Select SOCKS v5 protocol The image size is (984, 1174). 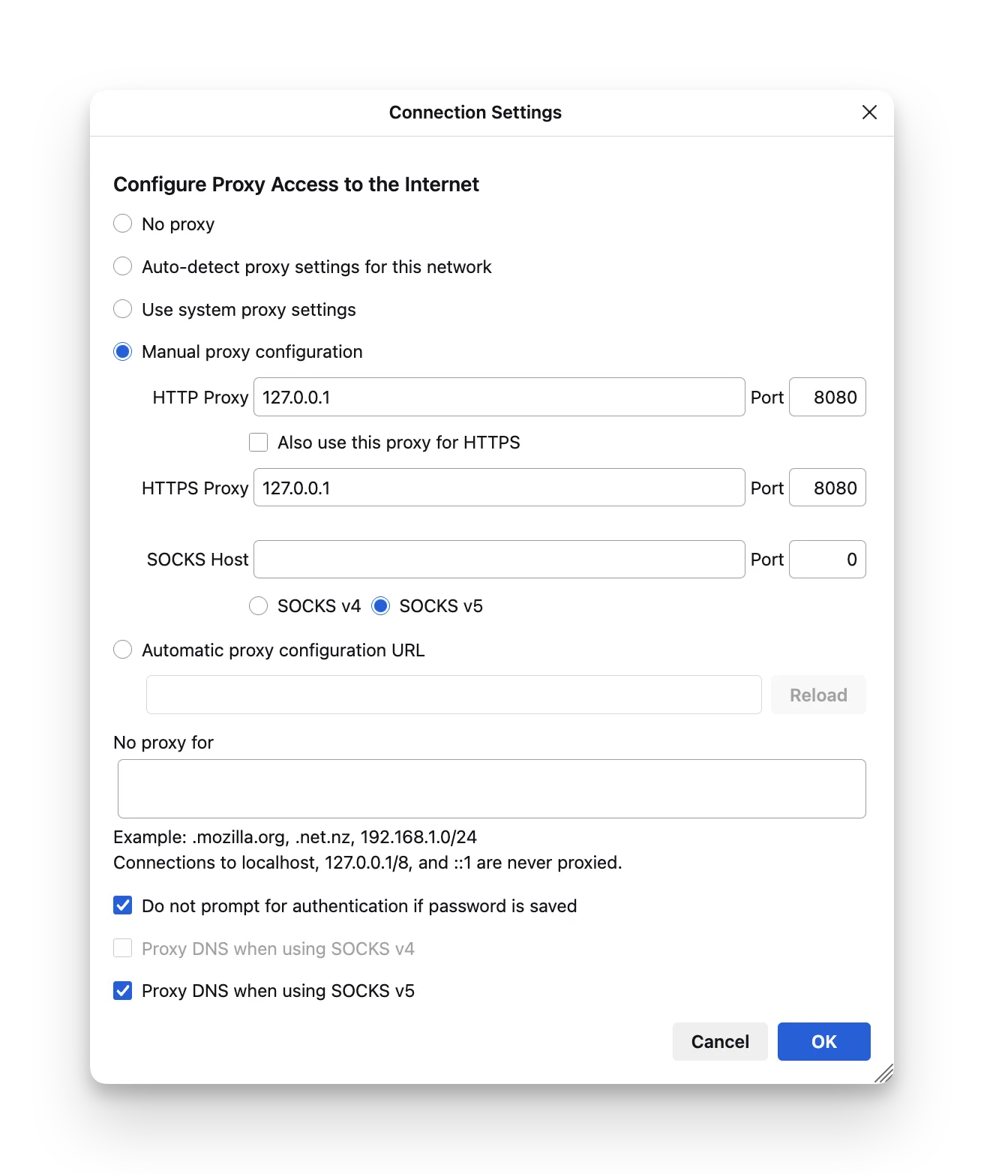click(x=381, y=606)
